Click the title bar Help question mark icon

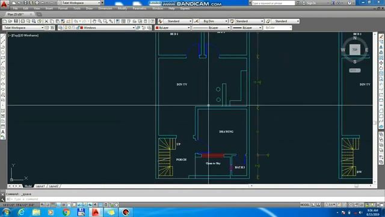coord(350,3)
